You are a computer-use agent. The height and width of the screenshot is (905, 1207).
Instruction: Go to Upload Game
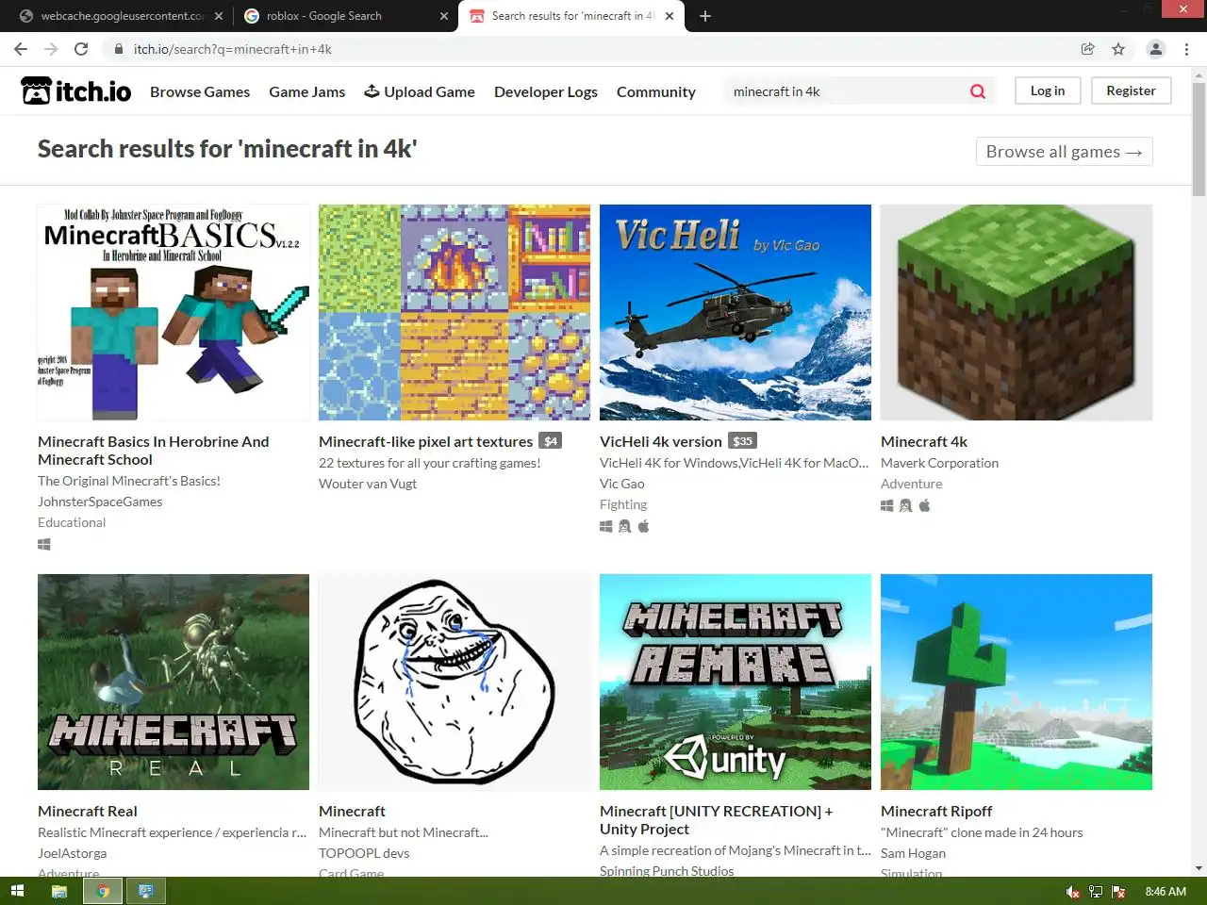(420, 91)
